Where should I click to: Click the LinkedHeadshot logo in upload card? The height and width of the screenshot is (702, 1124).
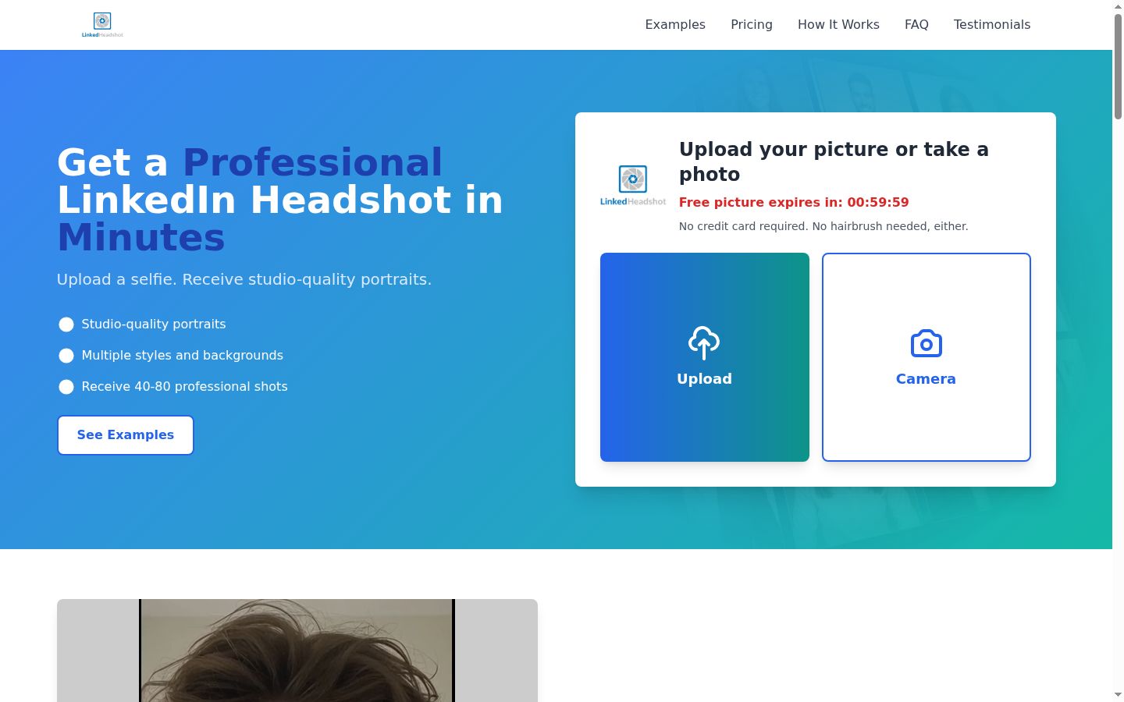pos(633,186)
